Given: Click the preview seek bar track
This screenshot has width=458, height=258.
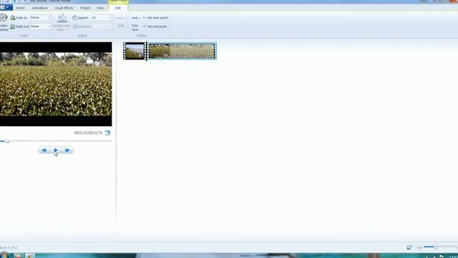Looking at the screenshot, I should tap(56, 141).
